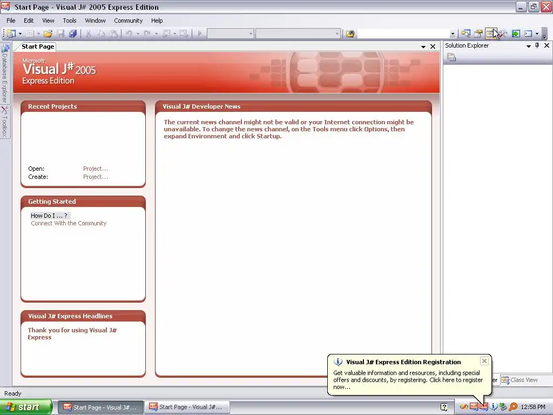This screenshot has height=415, width=553.
Task: Select the Start Page document tab
Action: (x=38, y=46)
